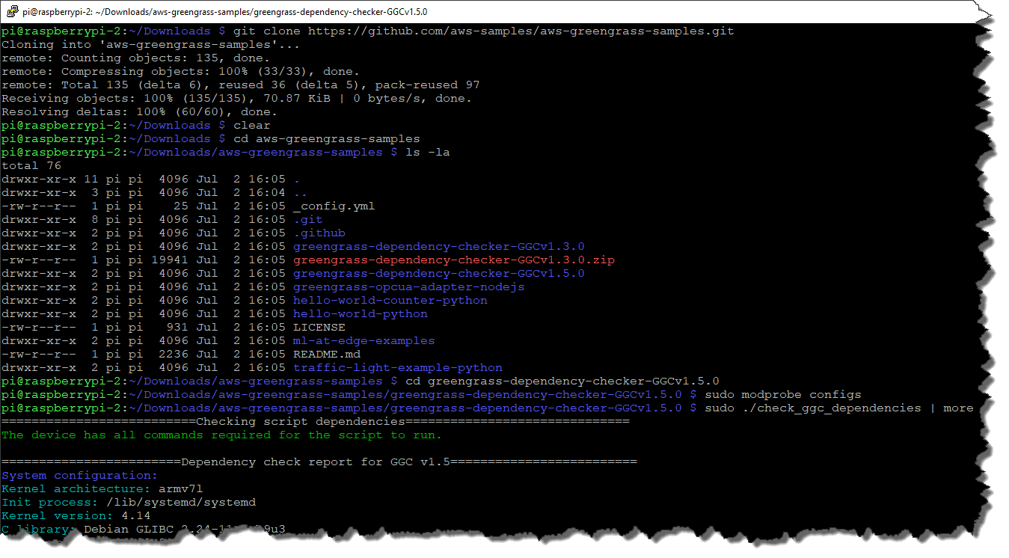Click the 'Checking script dependencies' header line
The height and width of the screenshot is (558, 1009).
tap(316, 422)
